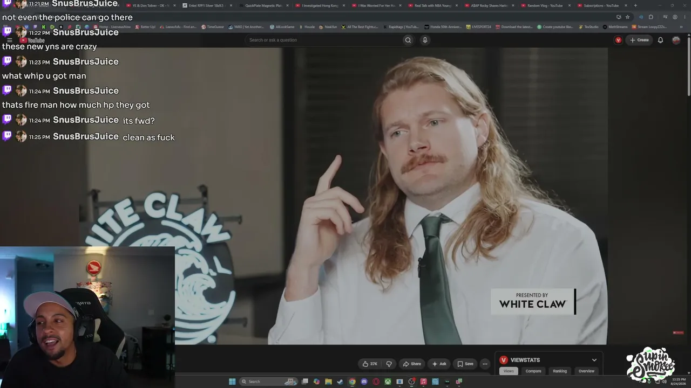Switch to 'A$AP Rocky Shares Harlem' tab
The image size is (691, 388).
(489, 5)
